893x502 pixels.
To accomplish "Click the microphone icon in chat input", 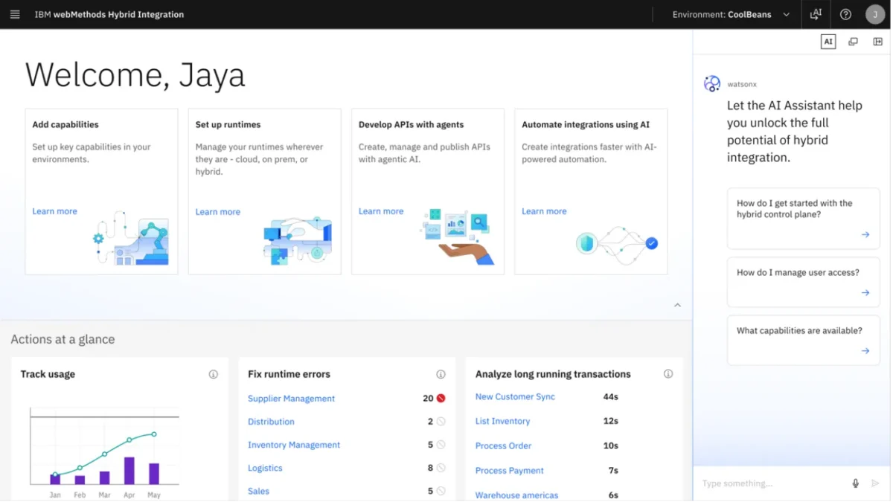I will 856,483.
